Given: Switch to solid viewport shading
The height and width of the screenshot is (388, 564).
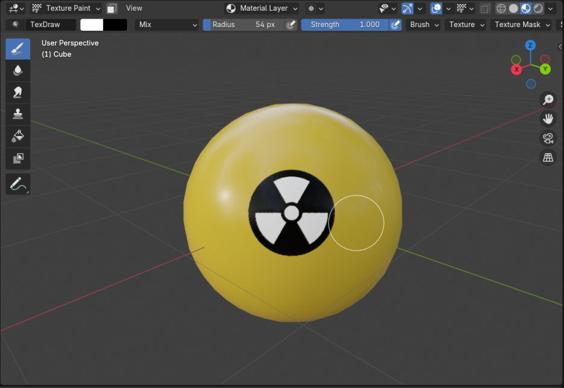Looking at the screenshot, I should 513,8.
